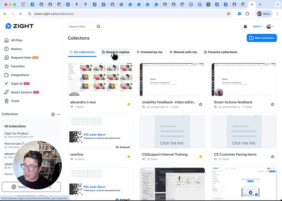
Task: Click the CS/Support Internal Training title
Action: [x=165, y=154]
